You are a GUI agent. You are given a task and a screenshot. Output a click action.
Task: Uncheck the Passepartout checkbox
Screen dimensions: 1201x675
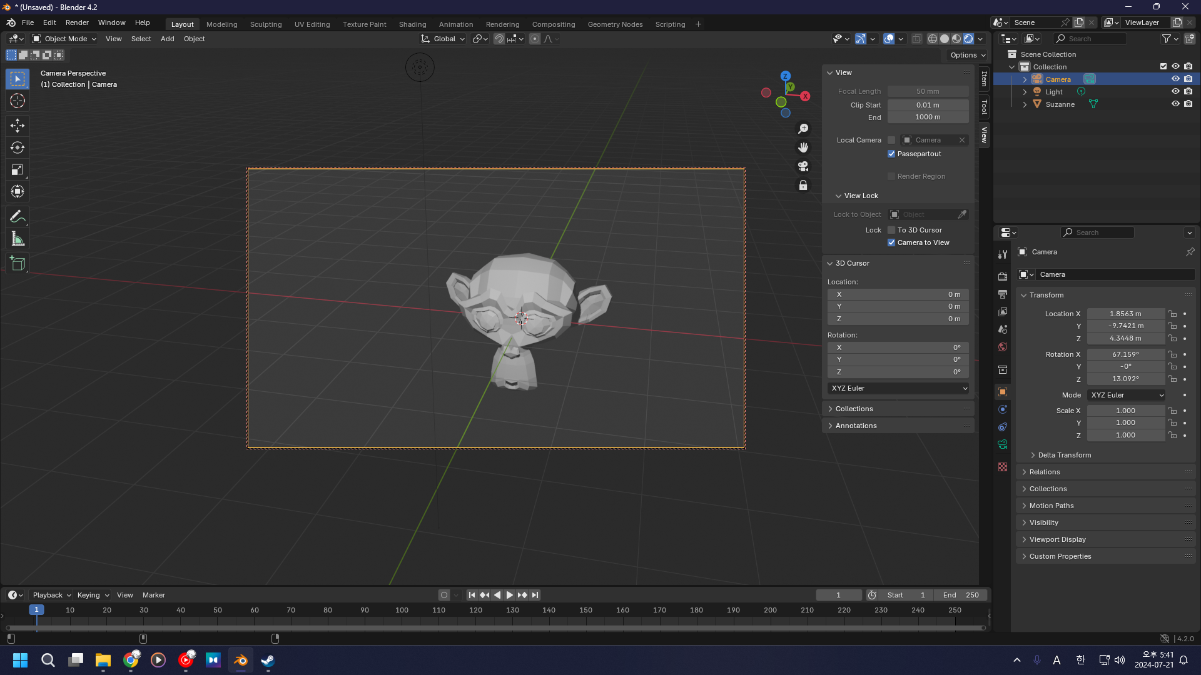pos(891,154)
